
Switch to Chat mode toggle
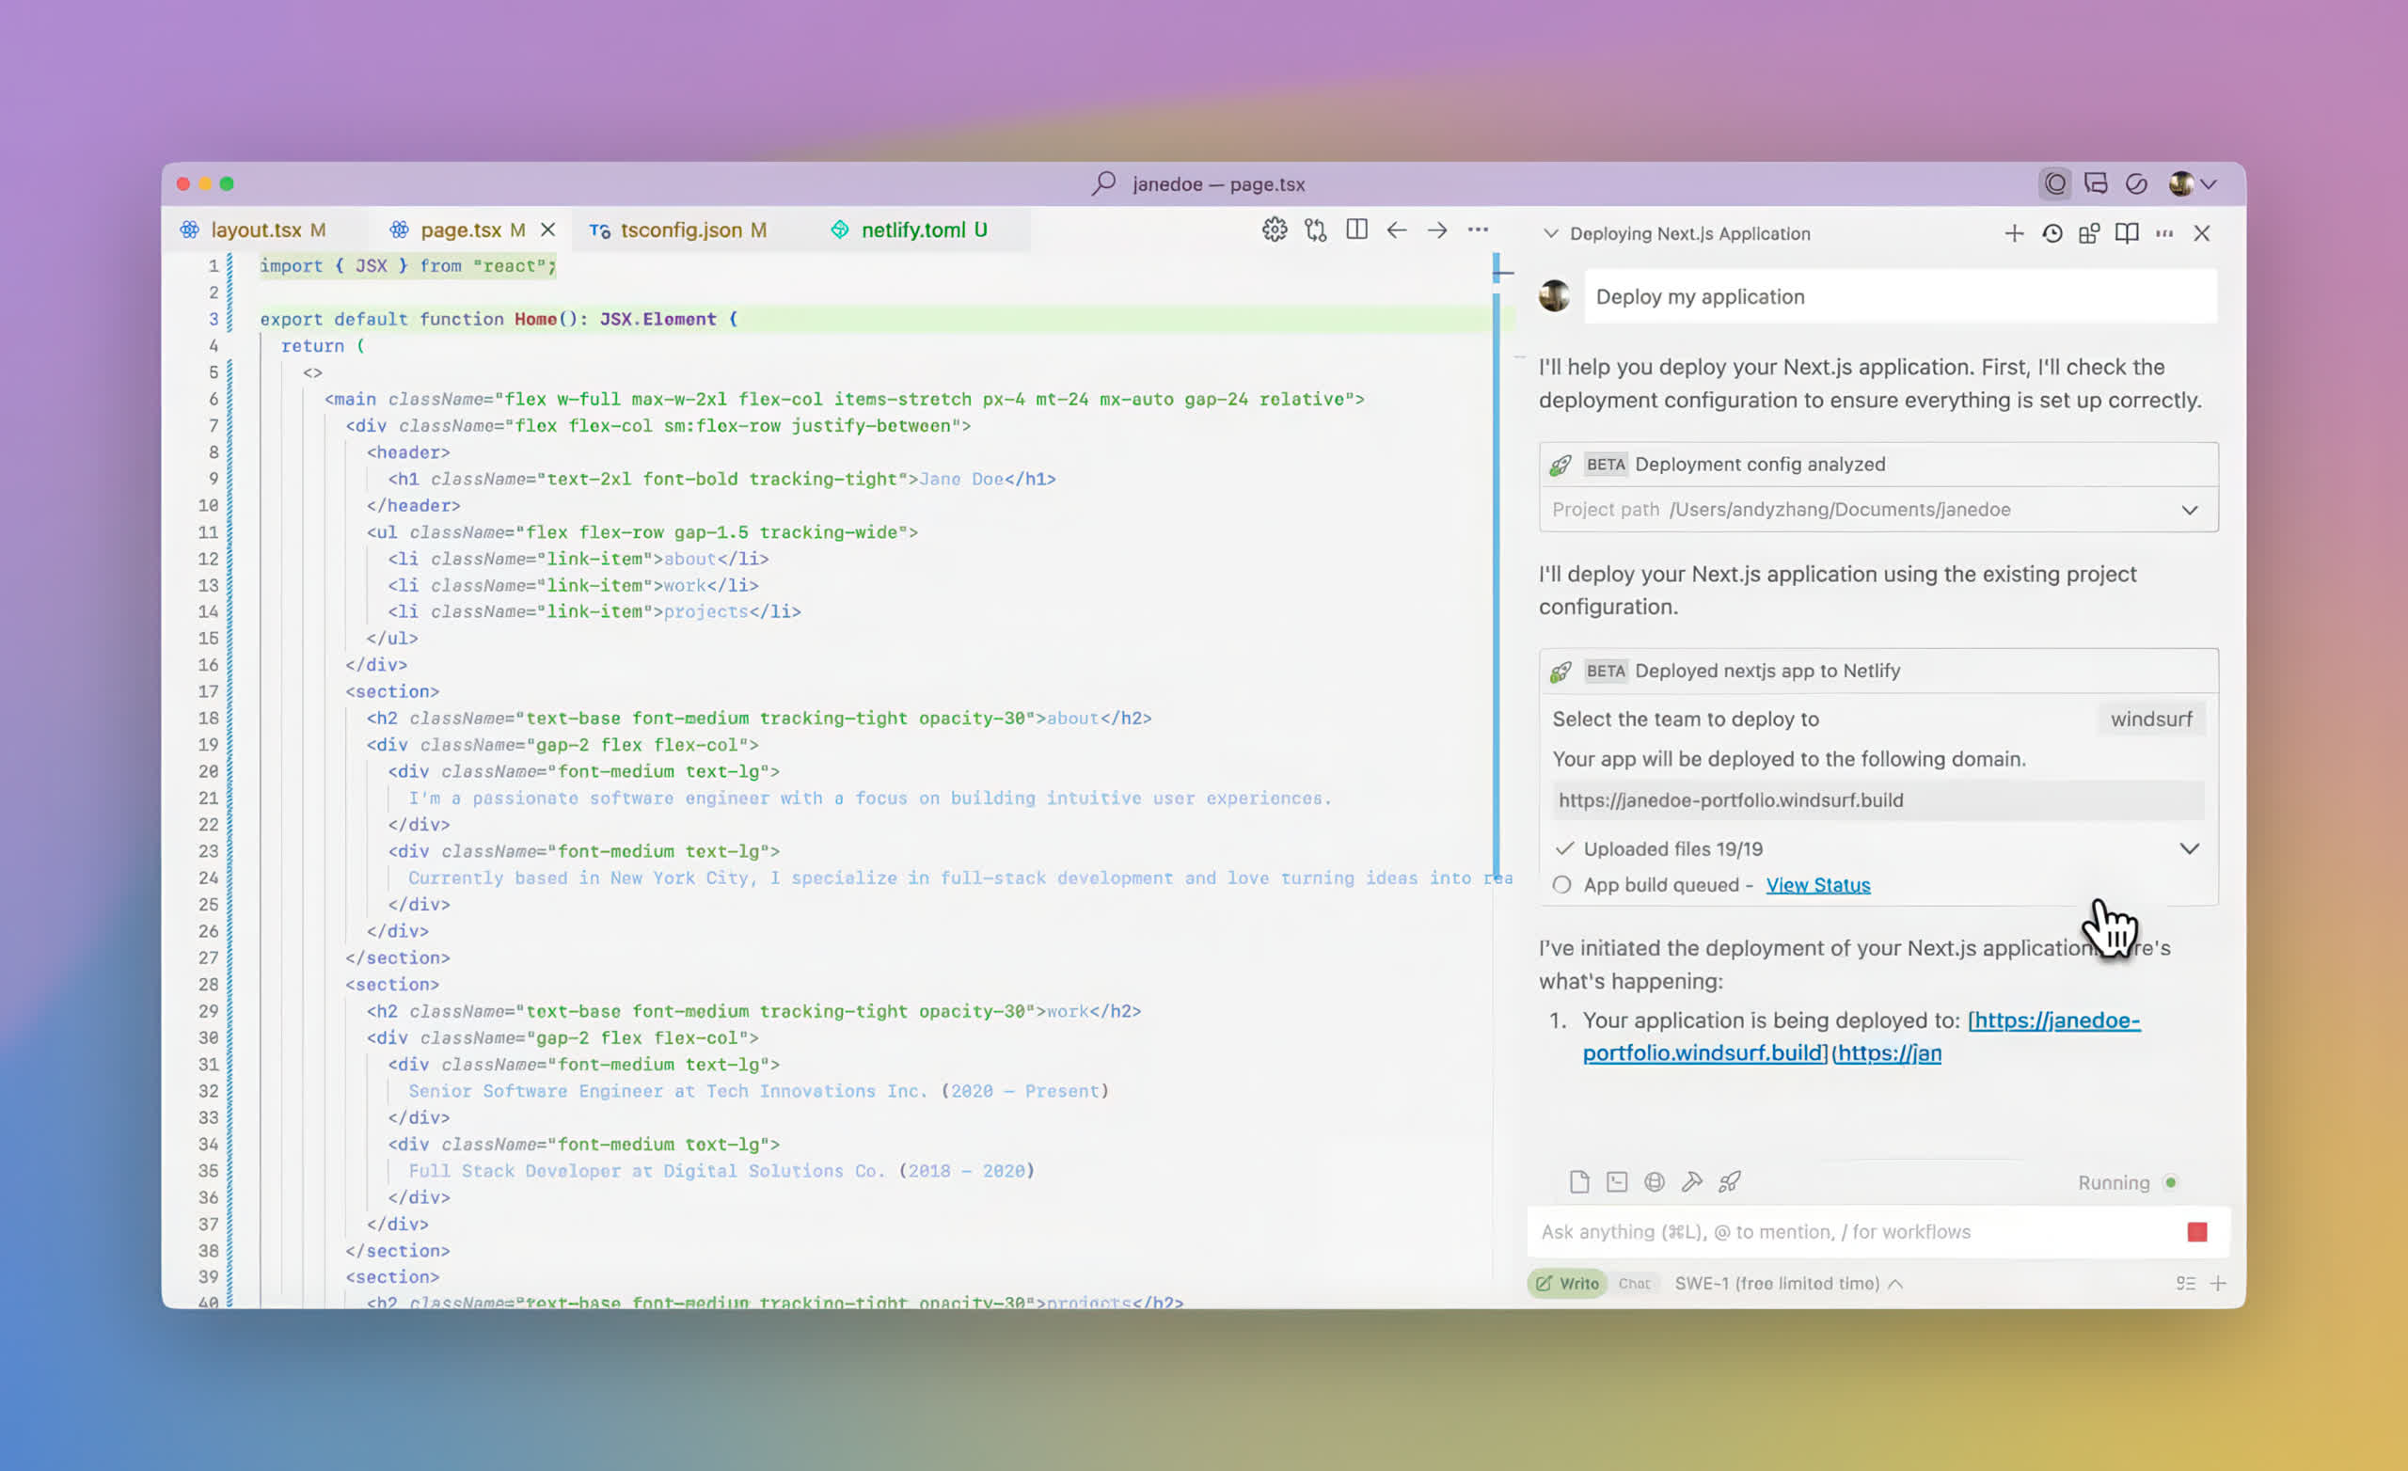click(1634, 1283)
